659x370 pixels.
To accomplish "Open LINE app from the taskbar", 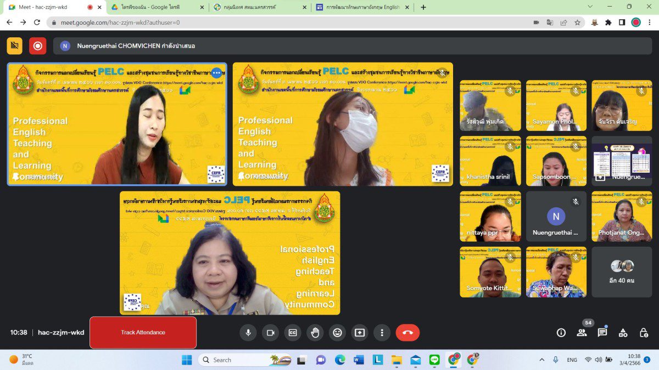I will click(434, 360).
